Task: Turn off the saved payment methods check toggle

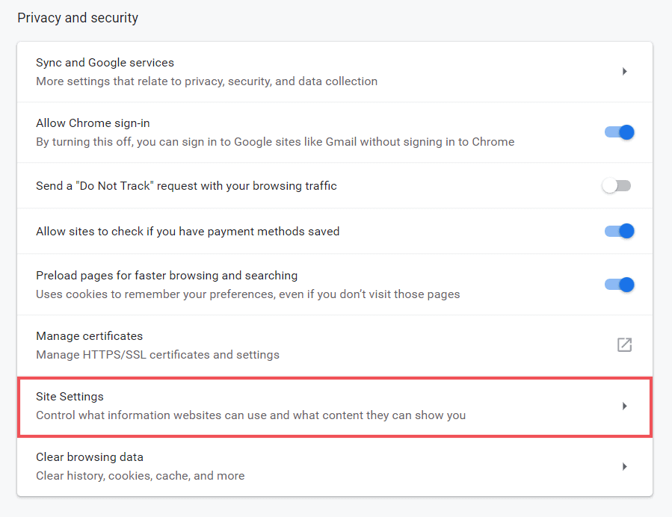Action: pos(619,232)
